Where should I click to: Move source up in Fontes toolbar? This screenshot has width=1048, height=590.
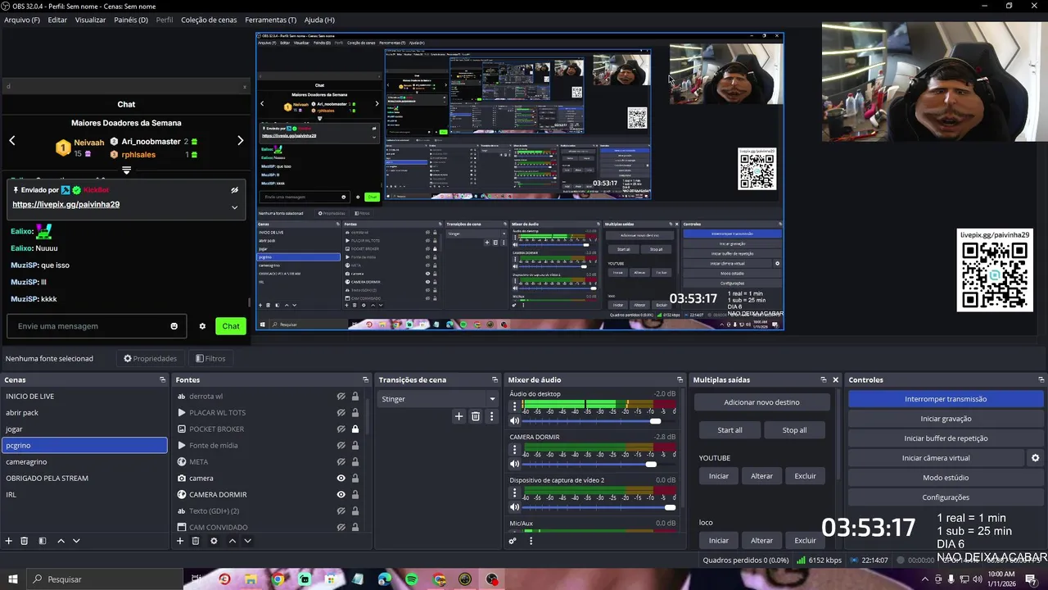coord(233,541)
